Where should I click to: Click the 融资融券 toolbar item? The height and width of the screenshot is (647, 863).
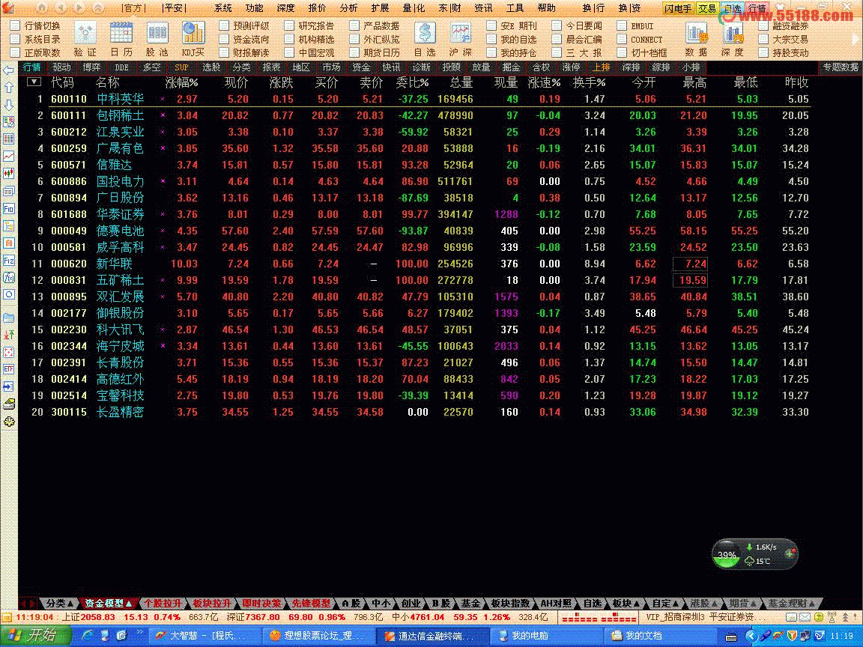tap(784, 26)
